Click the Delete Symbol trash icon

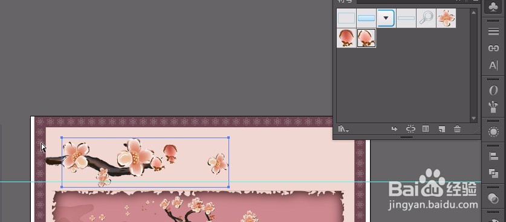point(457,129)
